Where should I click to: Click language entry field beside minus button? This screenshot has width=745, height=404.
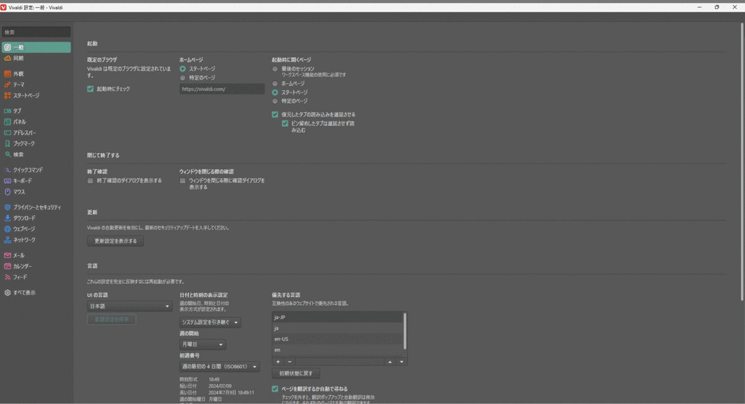point(340,361)
